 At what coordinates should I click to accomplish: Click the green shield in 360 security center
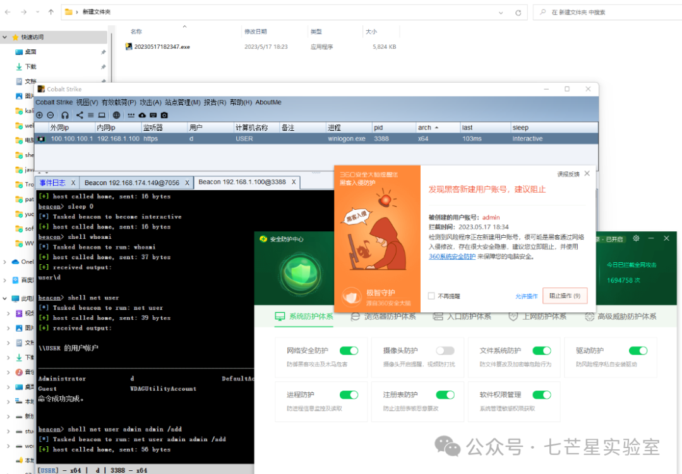pos(301,274)
